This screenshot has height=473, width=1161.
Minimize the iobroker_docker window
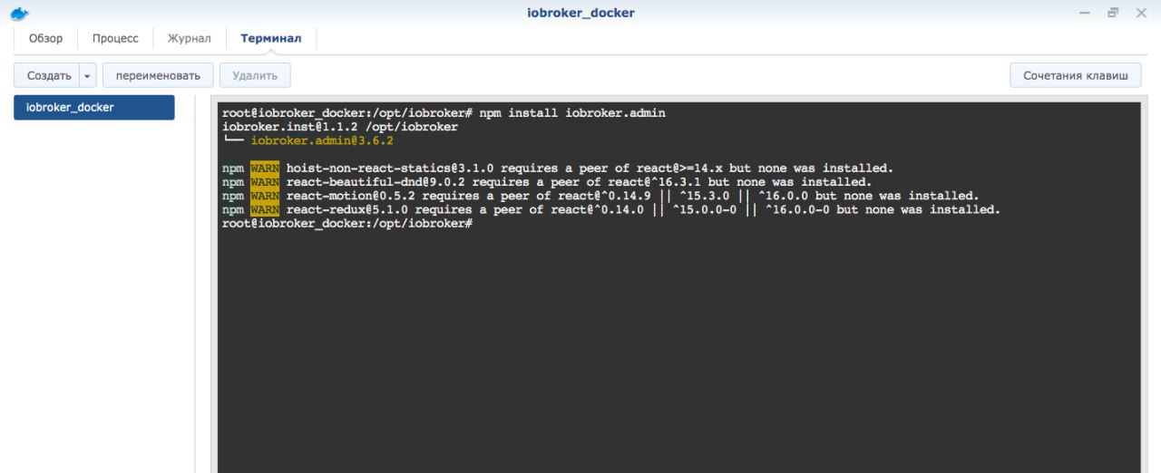[x=1085, y=13]
